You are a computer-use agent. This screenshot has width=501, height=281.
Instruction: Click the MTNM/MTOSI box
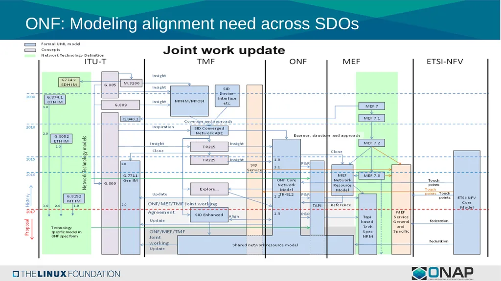click(x=189, y=101)
